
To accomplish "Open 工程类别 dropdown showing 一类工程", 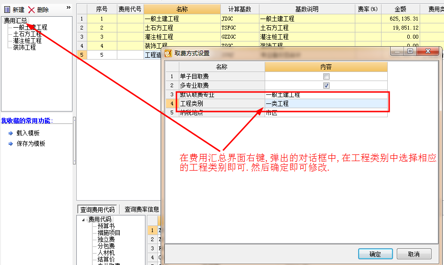I will coord(326,103).
